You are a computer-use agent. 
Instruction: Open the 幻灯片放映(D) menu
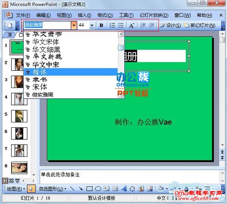(154, 15)
